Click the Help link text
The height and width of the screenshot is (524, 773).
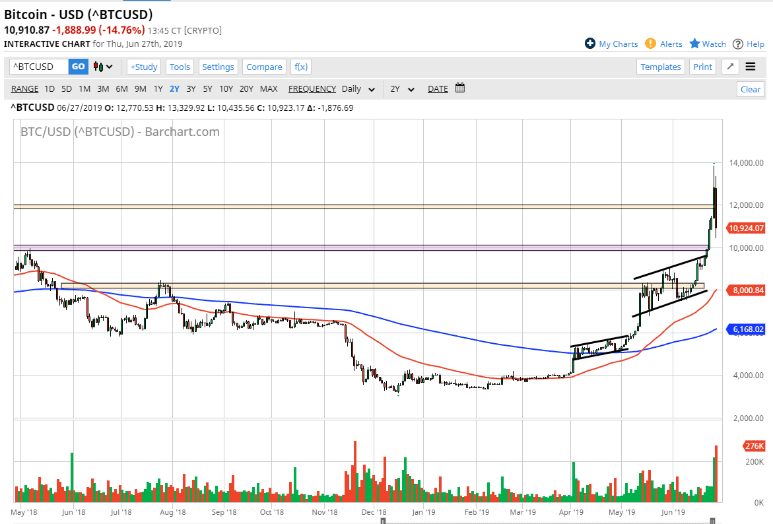pos(755,44)
